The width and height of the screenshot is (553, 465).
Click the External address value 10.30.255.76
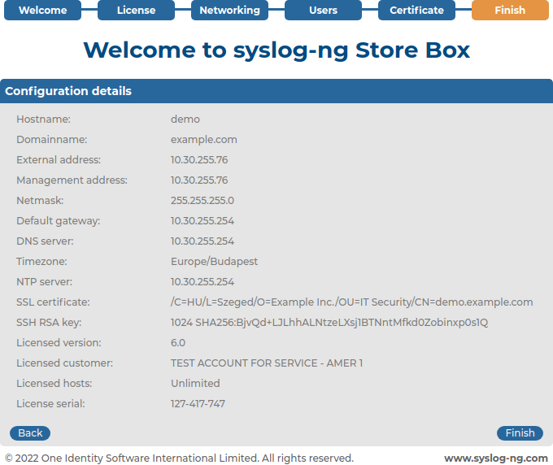click(x=199, y=160)
